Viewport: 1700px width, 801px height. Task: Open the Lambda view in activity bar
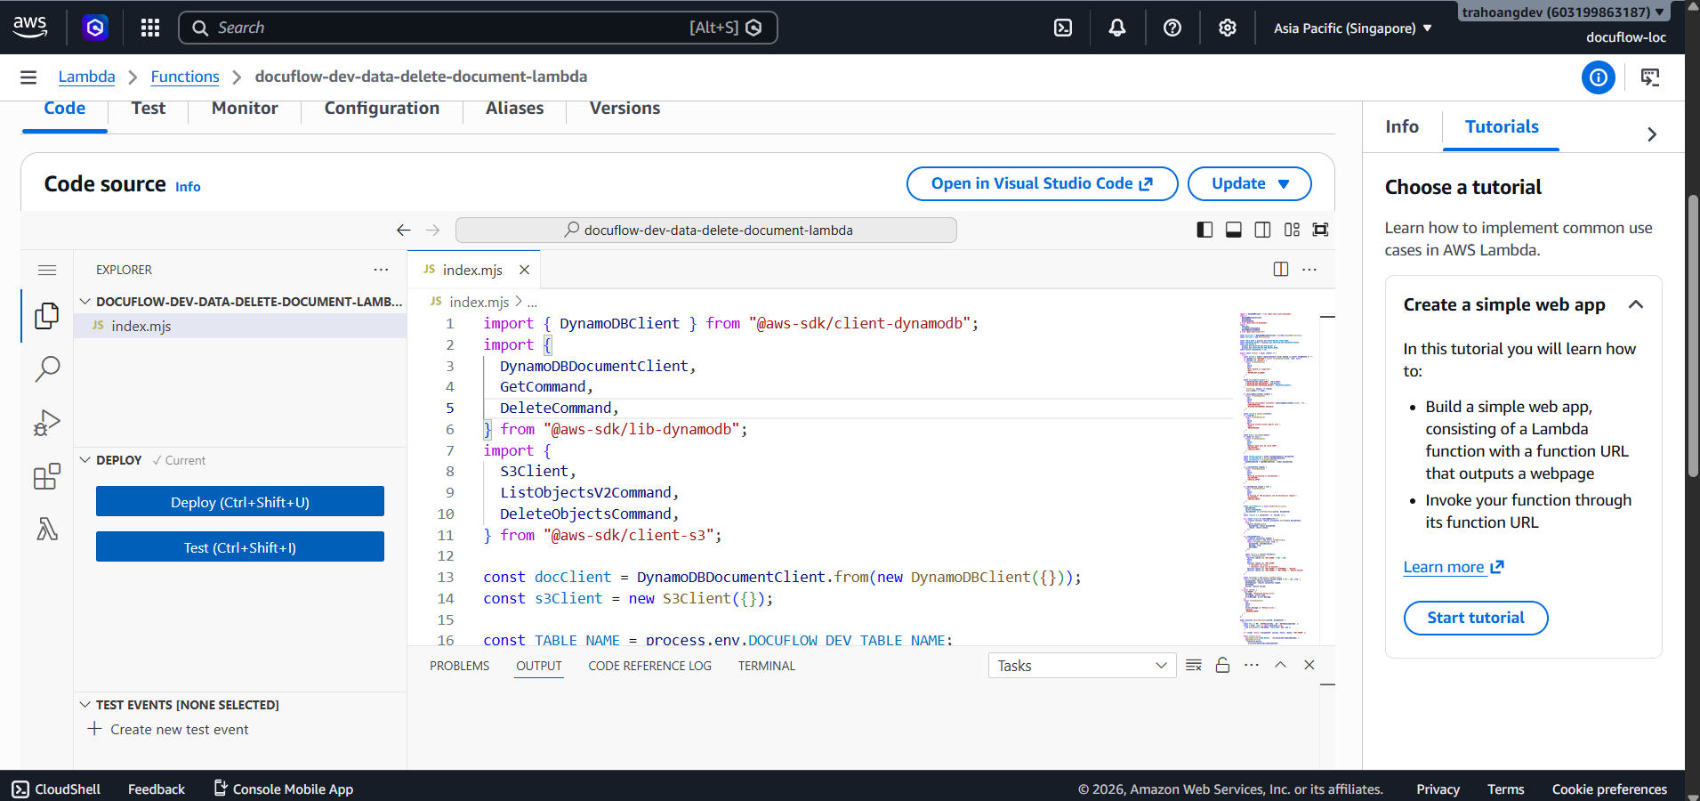(47, 530)
